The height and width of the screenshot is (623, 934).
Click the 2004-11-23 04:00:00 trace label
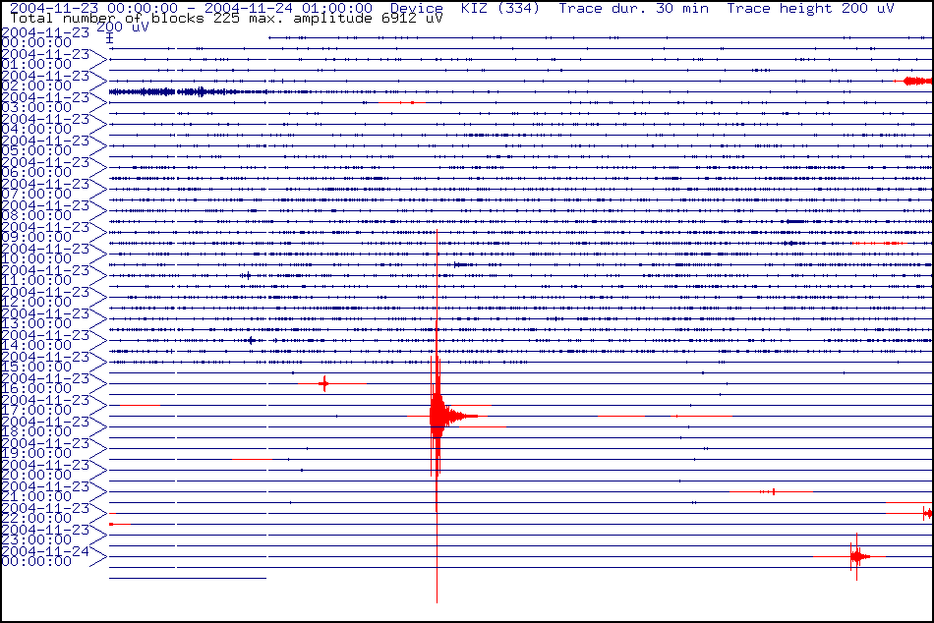click(x=45, y=124)
